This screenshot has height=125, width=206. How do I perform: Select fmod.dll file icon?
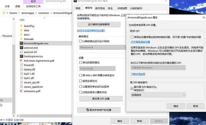[x=21, y=65]
